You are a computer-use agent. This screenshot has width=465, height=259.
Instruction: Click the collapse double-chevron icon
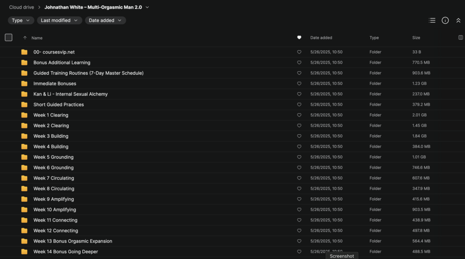click(x=458, y=20)
